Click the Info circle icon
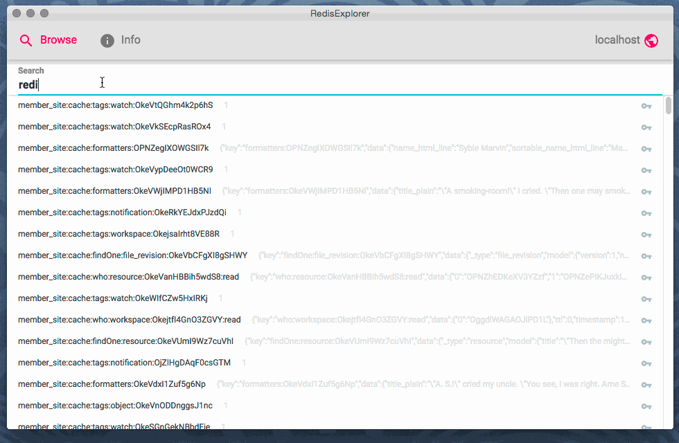 pyautogui.click(x=107, y=40)
